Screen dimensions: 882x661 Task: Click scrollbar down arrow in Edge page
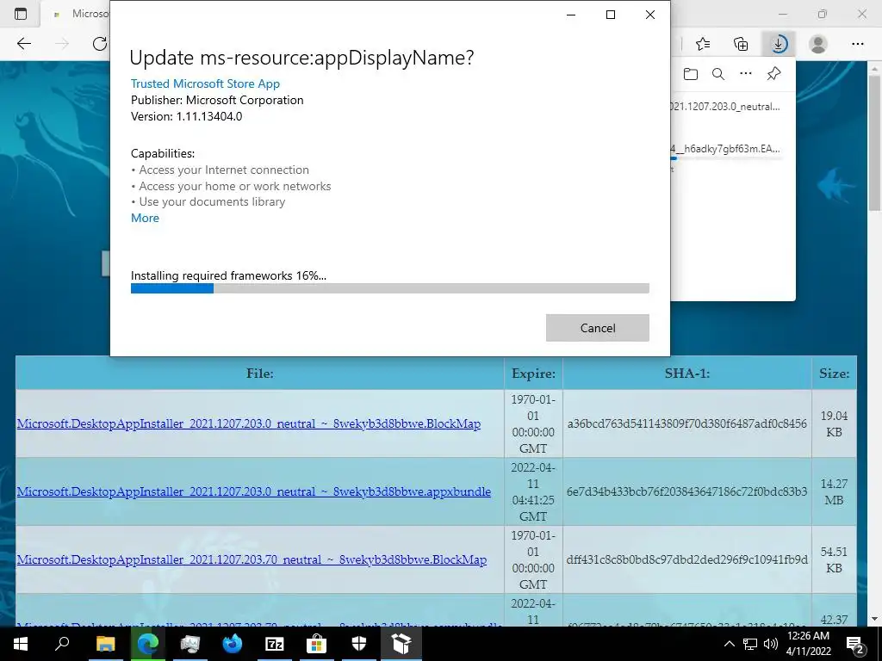pyautogui.click(x=875, y=619)
